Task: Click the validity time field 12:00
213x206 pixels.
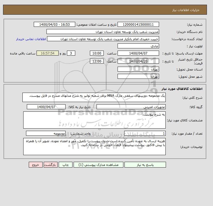Action: point(97,61)
